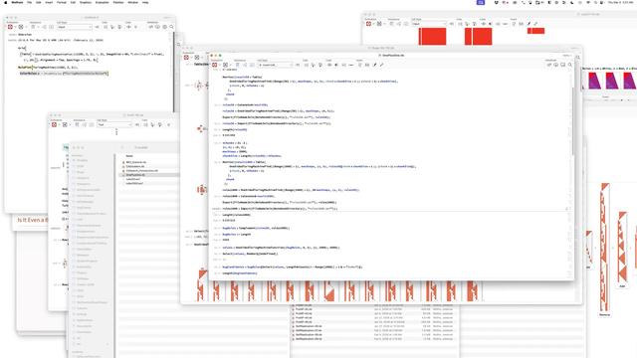Click the settings gear icon in top-left notebook toolbar
The image size is (637, 358).
164,27
